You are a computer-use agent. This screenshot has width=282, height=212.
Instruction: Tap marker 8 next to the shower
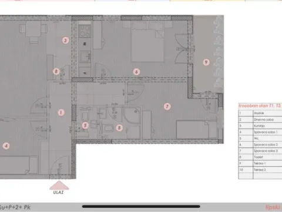(x=119, y=128)
